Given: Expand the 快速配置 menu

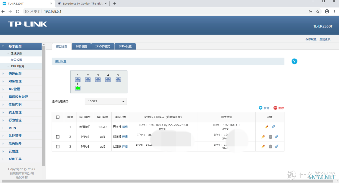Looking at the screenshot, I should pyautogui.click(x=21, y=74).
